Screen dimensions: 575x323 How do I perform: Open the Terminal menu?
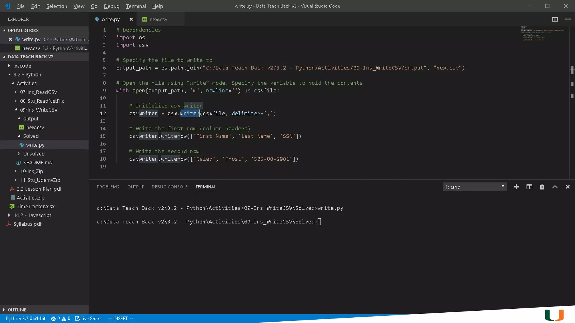point(136,6)
